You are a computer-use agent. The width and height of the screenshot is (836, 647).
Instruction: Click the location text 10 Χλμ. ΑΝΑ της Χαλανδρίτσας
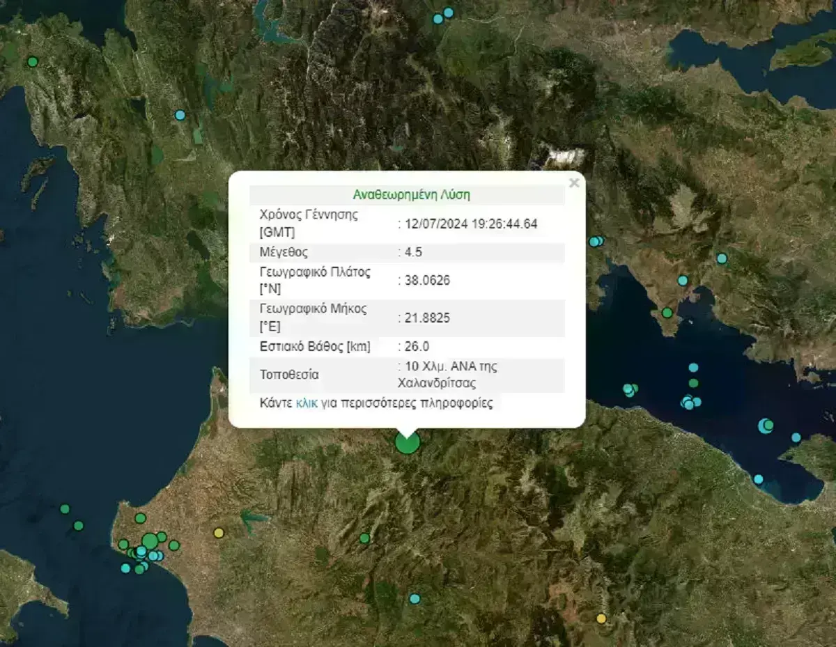tap(447, 375)
